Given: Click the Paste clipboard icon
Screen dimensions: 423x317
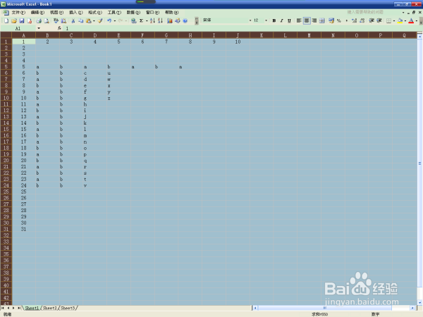Looking at the screenshot, I should (x=88, y=20).
